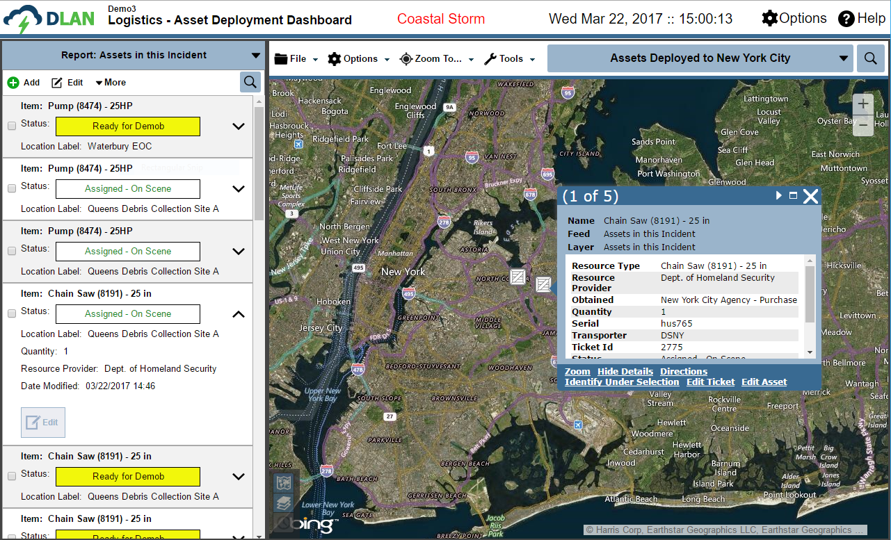Open the map toolbar Options menu
This screenshot has width=891, height=540.
(359, 59)
